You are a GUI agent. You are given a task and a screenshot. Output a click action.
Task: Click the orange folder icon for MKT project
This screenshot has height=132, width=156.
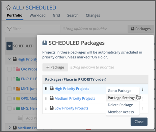[x=18, y=89]
